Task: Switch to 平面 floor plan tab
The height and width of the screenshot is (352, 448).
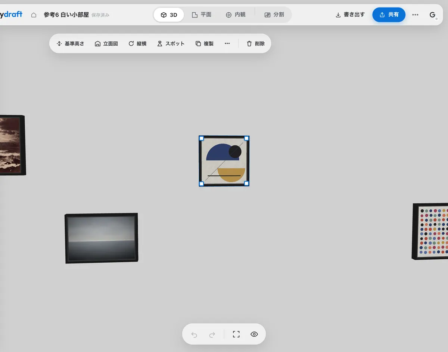Action: pyautogui.click(x=202, y=15)
